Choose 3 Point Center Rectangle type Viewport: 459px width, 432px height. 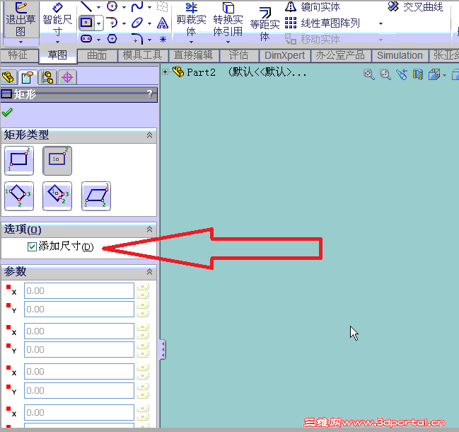(x=57, y=195)
